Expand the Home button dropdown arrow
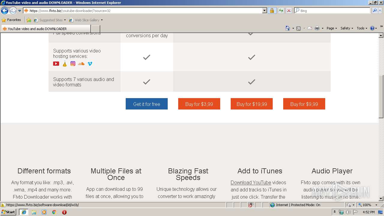This screenshot has height=216, width=384. [293, 28]
